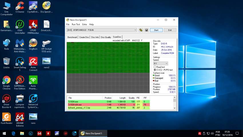Open HP Deskjet 1510 series shortcut

pos(47,46)
